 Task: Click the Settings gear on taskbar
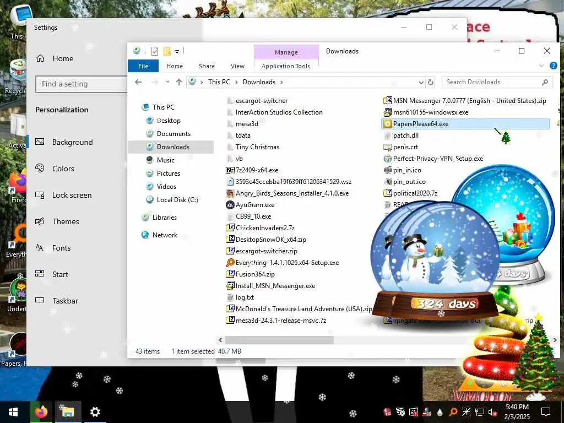95,412
